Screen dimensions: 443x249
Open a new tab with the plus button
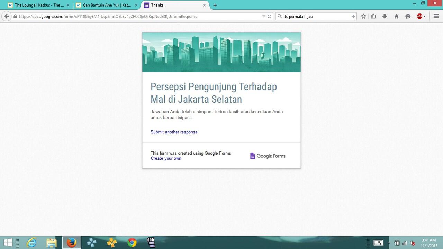tap(215, 5)
